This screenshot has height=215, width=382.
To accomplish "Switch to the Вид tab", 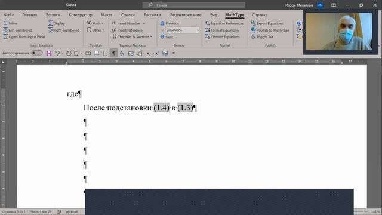I will point(214,15).
